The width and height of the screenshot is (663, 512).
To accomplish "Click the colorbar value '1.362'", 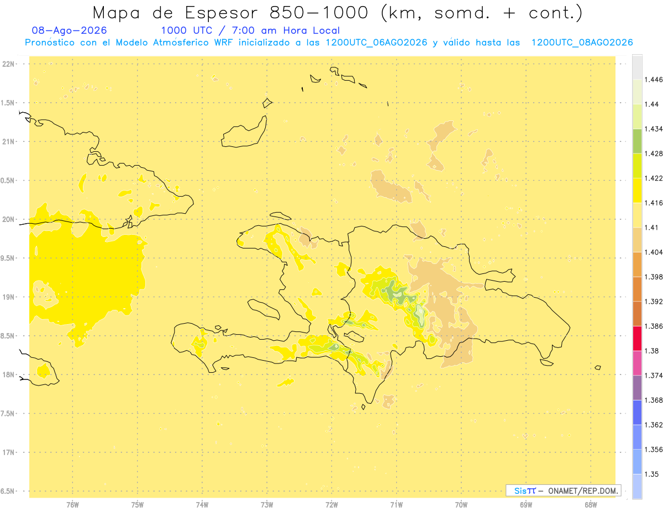I will pos(654,425).
